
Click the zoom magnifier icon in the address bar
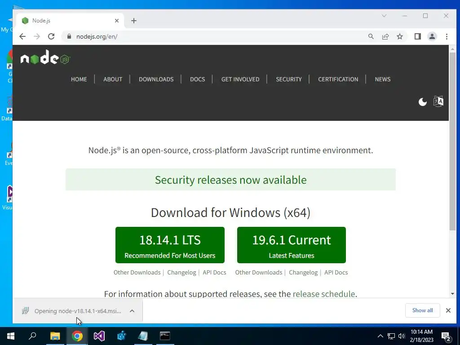click(371, 36)
